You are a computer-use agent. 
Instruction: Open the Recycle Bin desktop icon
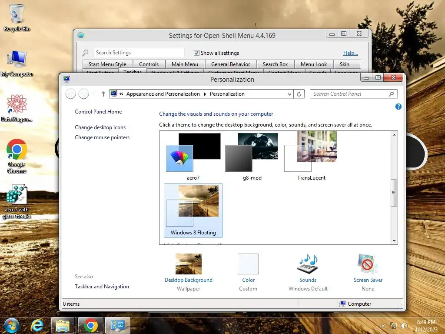coord(17,17)
